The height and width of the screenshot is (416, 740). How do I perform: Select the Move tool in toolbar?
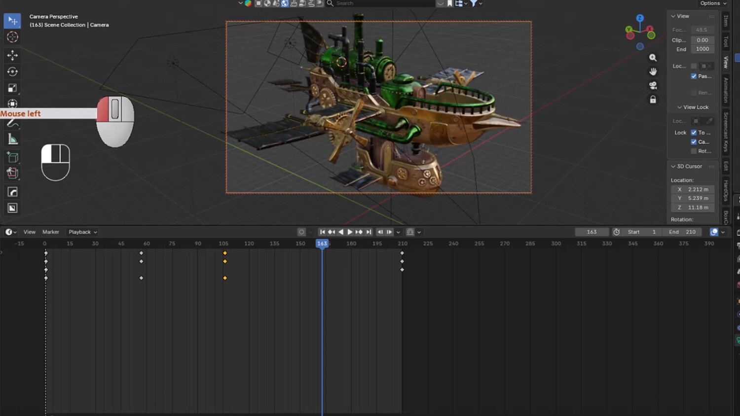[x=12, y=55]
